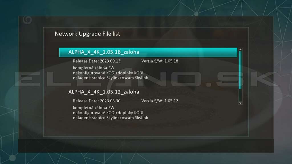Viewport: 292px width, 164px height.
Task: Click the dark scrollbar track beneath the thumb
Action: pyautogui.click(x=240, y=95)
